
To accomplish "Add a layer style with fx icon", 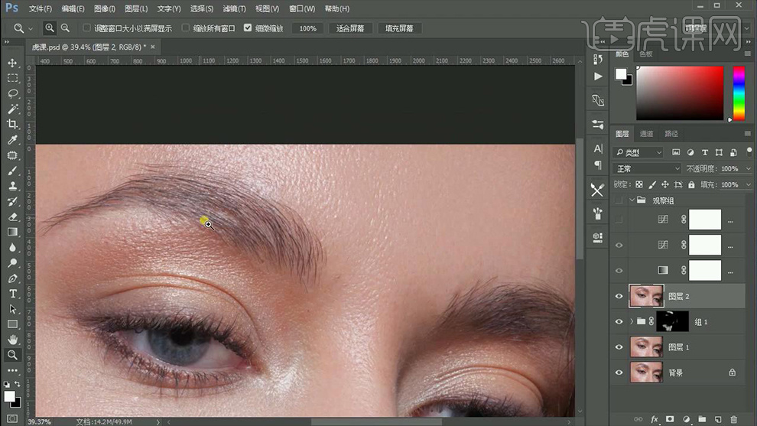I will (x=655, y=419).
